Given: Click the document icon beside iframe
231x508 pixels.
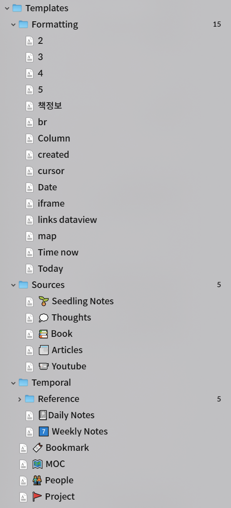Looking at the screenshot, I should 30,204.
